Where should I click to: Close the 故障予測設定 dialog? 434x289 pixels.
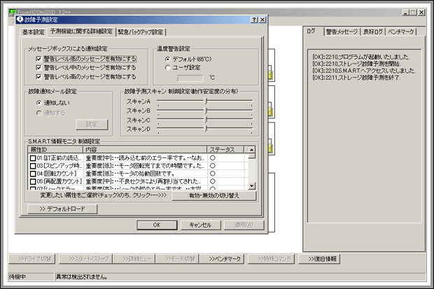click(x=262, y=20)
